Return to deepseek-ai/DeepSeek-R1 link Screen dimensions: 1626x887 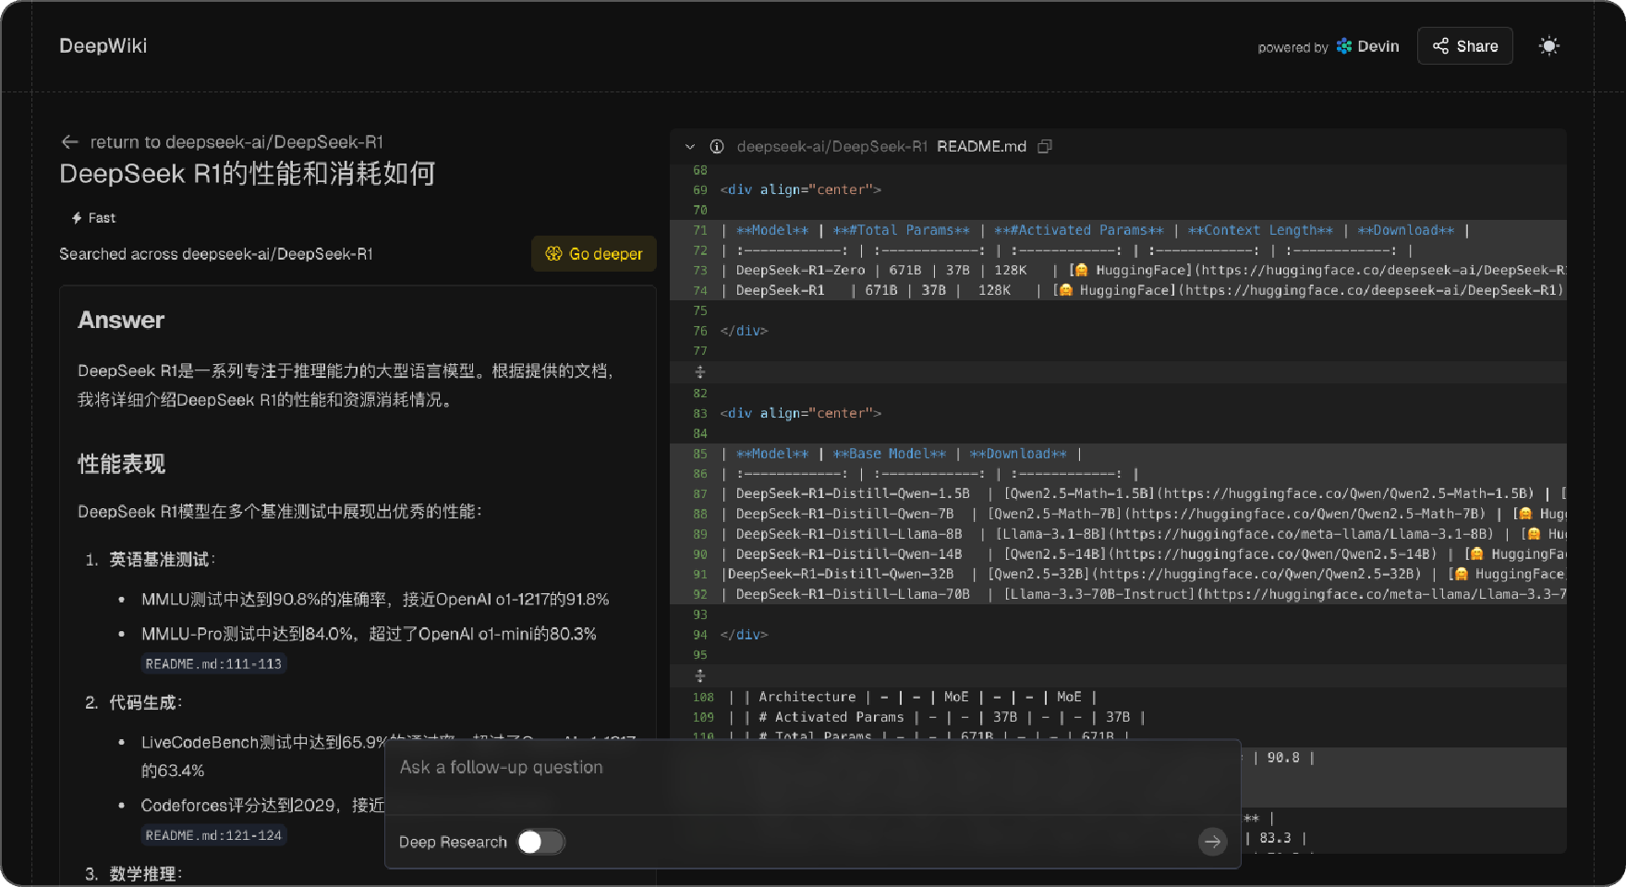tap(237, 141)
